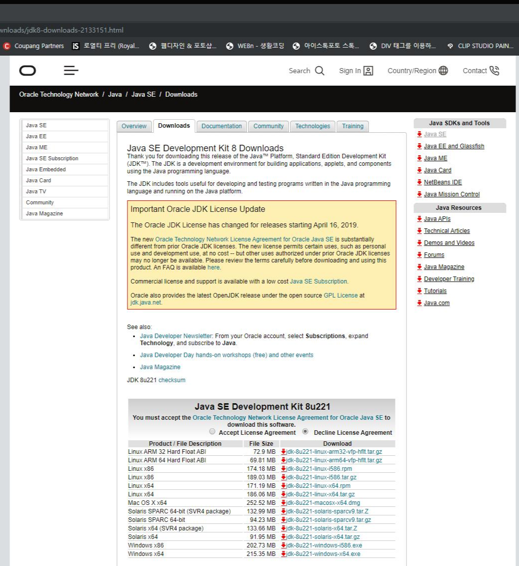Select Accept License Agreement radio button
This screenshot has width=519, height=566.
212,432
